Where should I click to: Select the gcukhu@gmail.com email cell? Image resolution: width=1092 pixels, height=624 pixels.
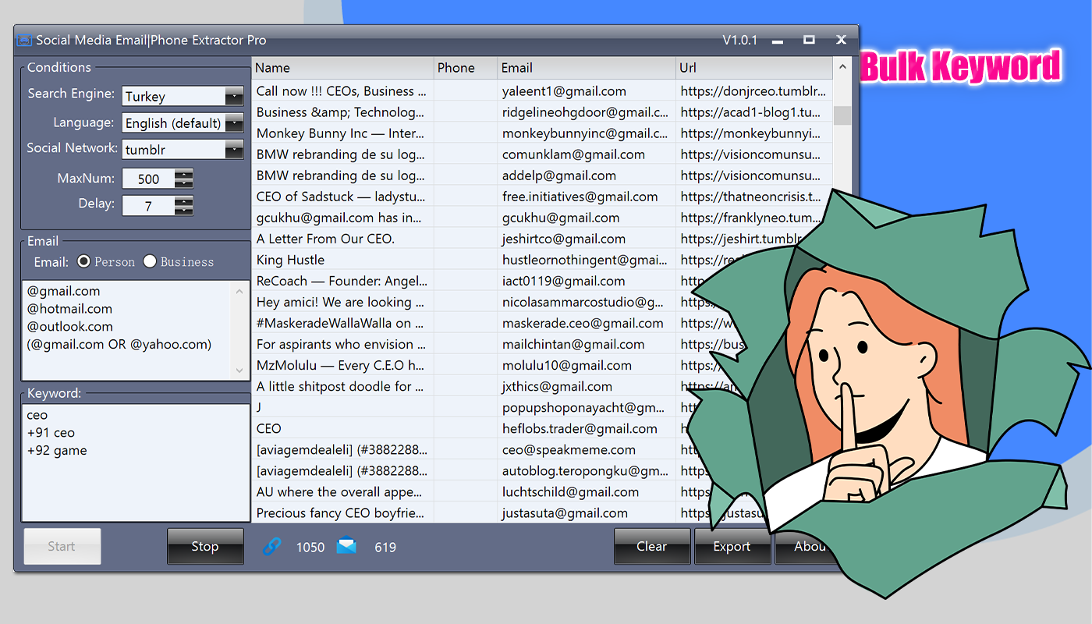(x=587, y=218)
